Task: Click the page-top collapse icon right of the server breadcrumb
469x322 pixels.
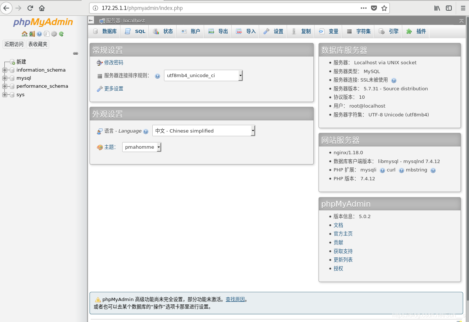Action: [x=461, y=21]
